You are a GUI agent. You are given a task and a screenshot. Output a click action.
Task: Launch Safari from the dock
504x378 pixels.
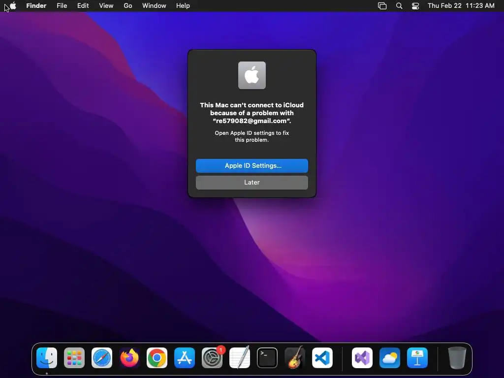point(102,358)
